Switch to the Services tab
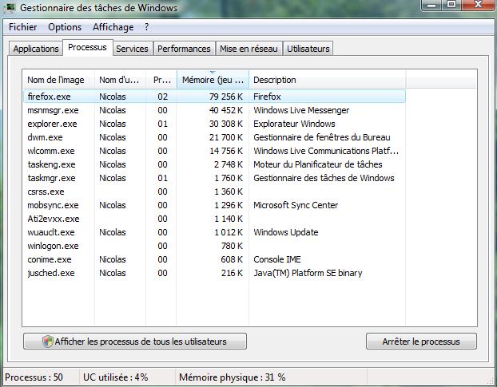497x387 pixels. tap(132, 49)
